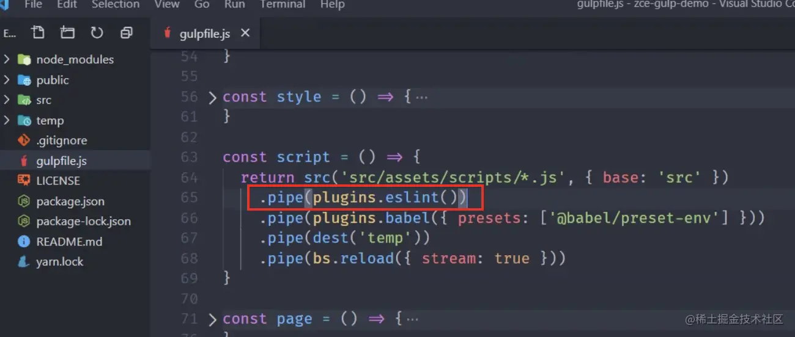Expand the node_modules folder chevron
This screenshot has height=337, width=795.
coord(7,59)
